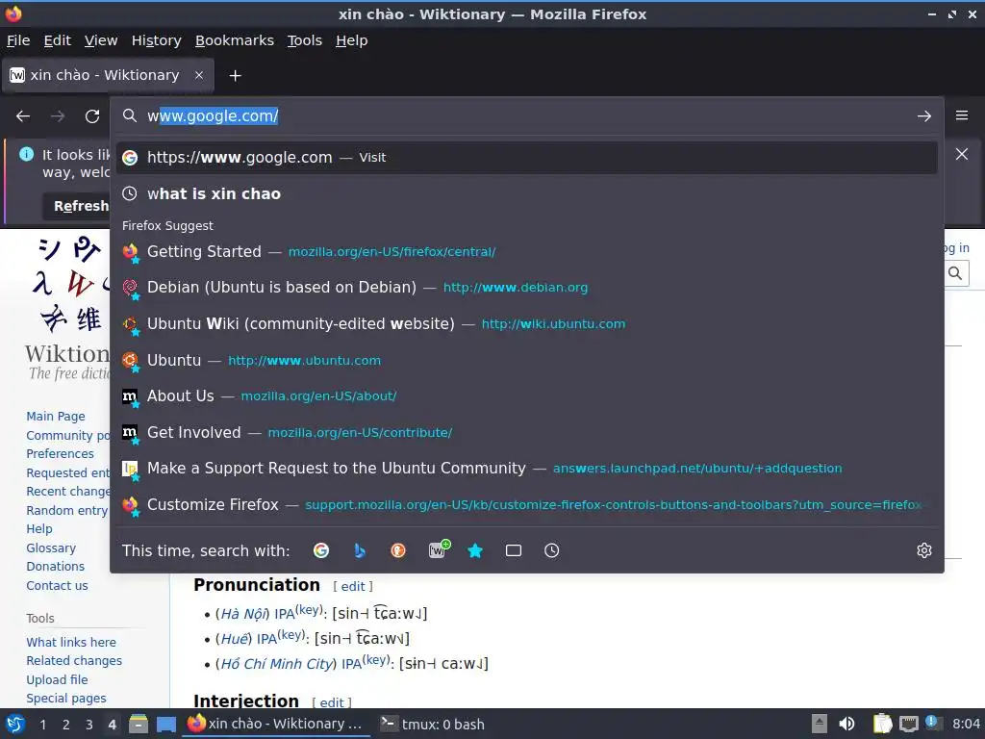Open the History menu
985x739 pixels.
pyautogui.click(x=157, y=40)
